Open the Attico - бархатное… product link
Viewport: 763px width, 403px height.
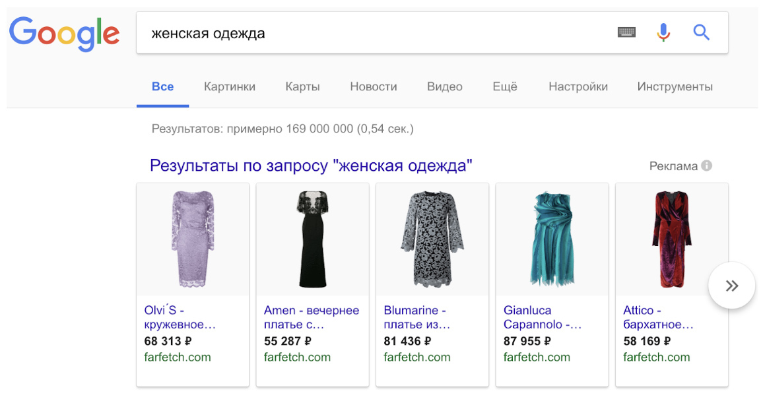(658, 317)
